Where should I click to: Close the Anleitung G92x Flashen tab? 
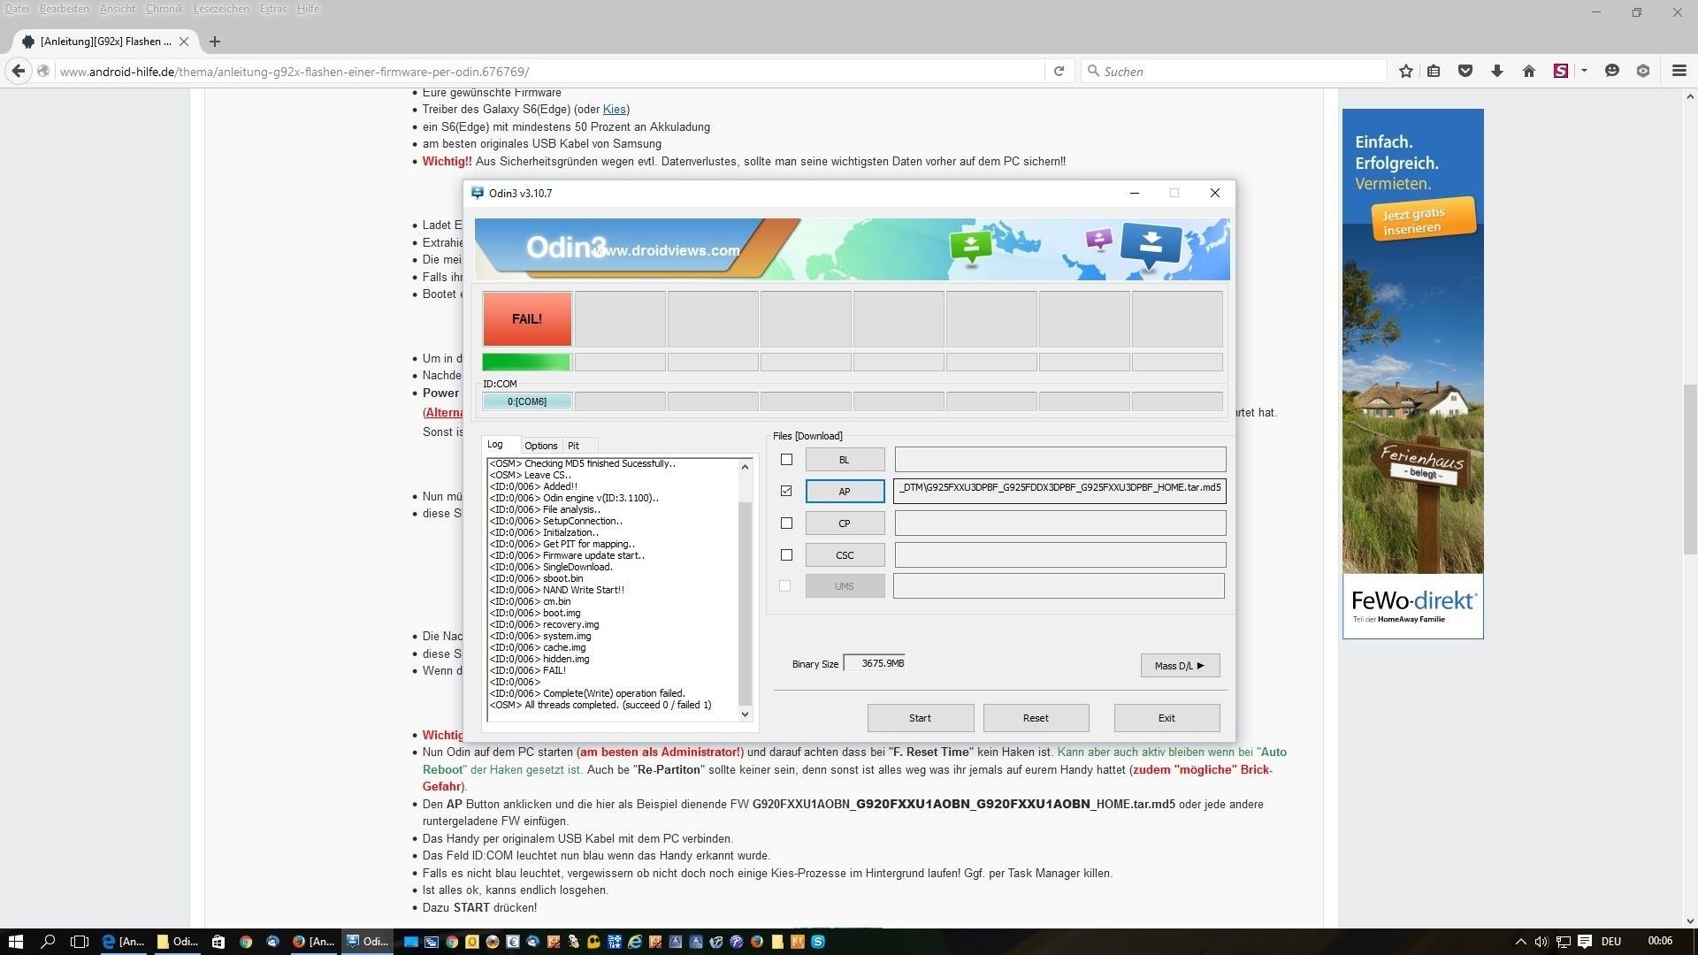(x=184, y=41)
